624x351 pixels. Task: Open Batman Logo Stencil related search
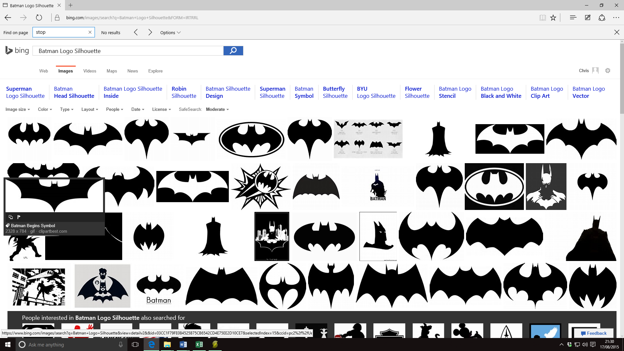(455, 92)
